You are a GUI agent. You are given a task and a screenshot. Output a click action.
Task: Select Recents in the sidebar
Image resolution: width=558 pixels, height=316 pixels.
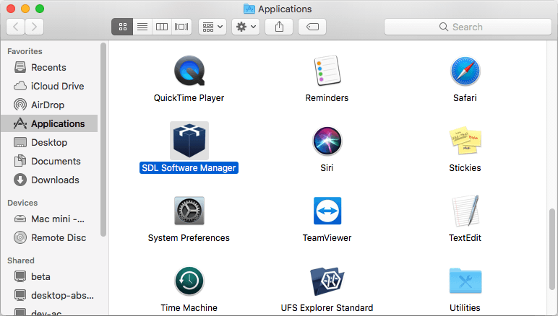49,68
